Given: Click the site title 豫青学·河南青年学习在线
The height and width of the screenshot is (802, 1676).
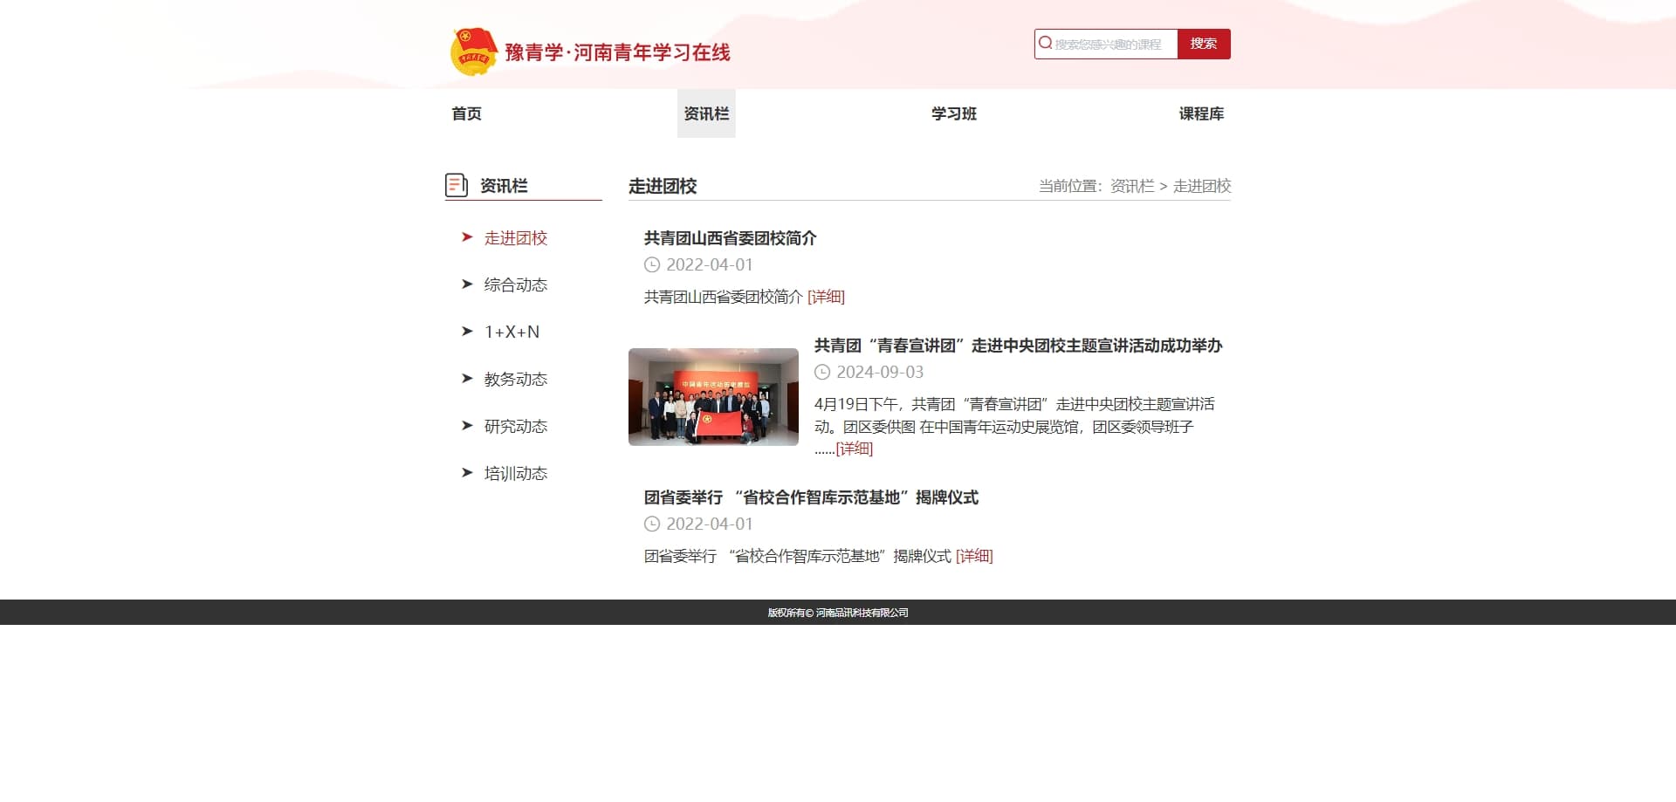Looking at the screenshot, I should coord(617,52).
